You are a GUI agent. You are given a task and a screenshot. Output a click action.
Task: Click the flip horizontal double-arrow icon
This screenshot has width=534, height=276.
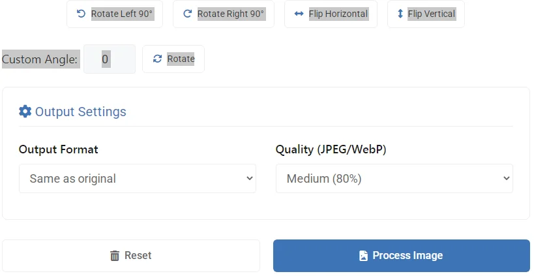pyautogui.click(x=299, y=14)
